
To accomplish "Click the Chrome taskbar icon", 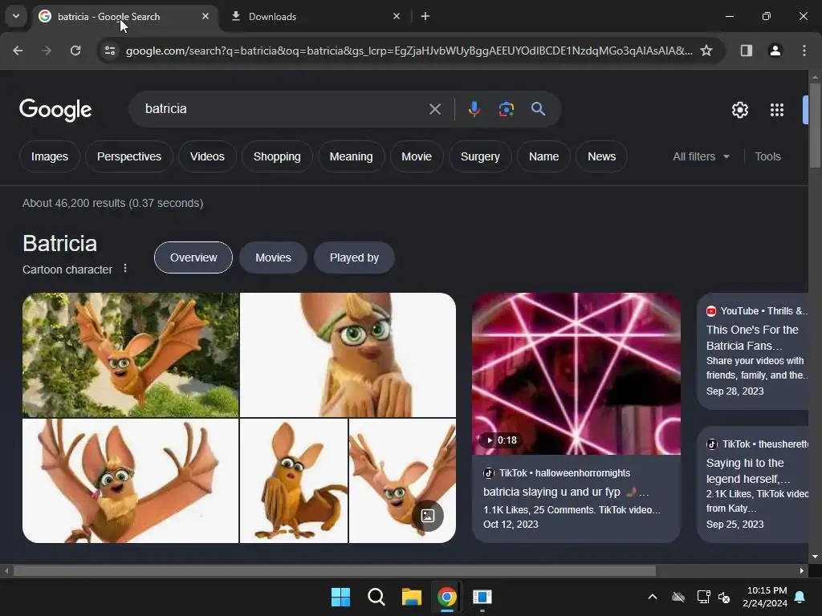I will pyautogui.click(x=446, y=597).
